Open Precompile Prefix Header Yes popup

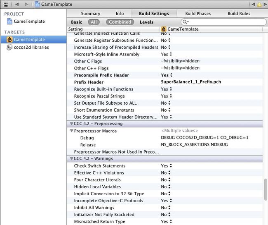pyautogui.click(x=167, y=75)
